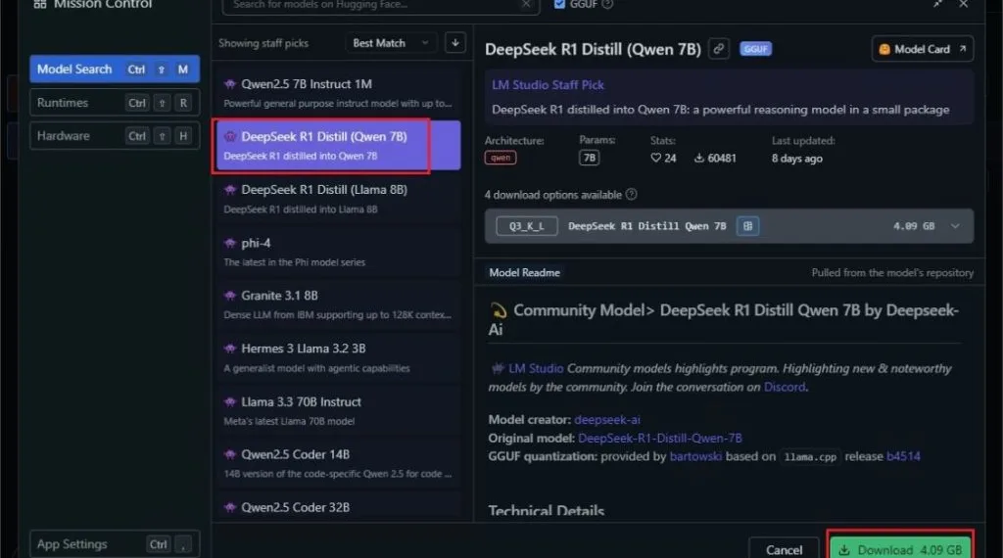Viewport: 1003px width, 558px height.
Task: Select DeepSeek R1 Distill (Qwen 7B) in list
Action: [338, 146]
